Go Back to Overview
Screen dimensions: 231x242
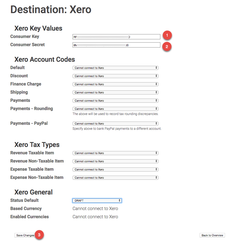[x=212, y=235]
